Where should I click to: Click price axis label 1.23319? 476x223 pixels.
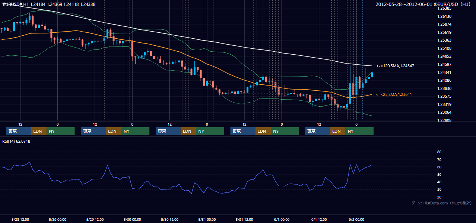(444, 104)
